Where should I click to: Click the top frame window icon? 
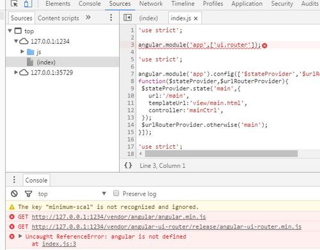coord(18,31)
